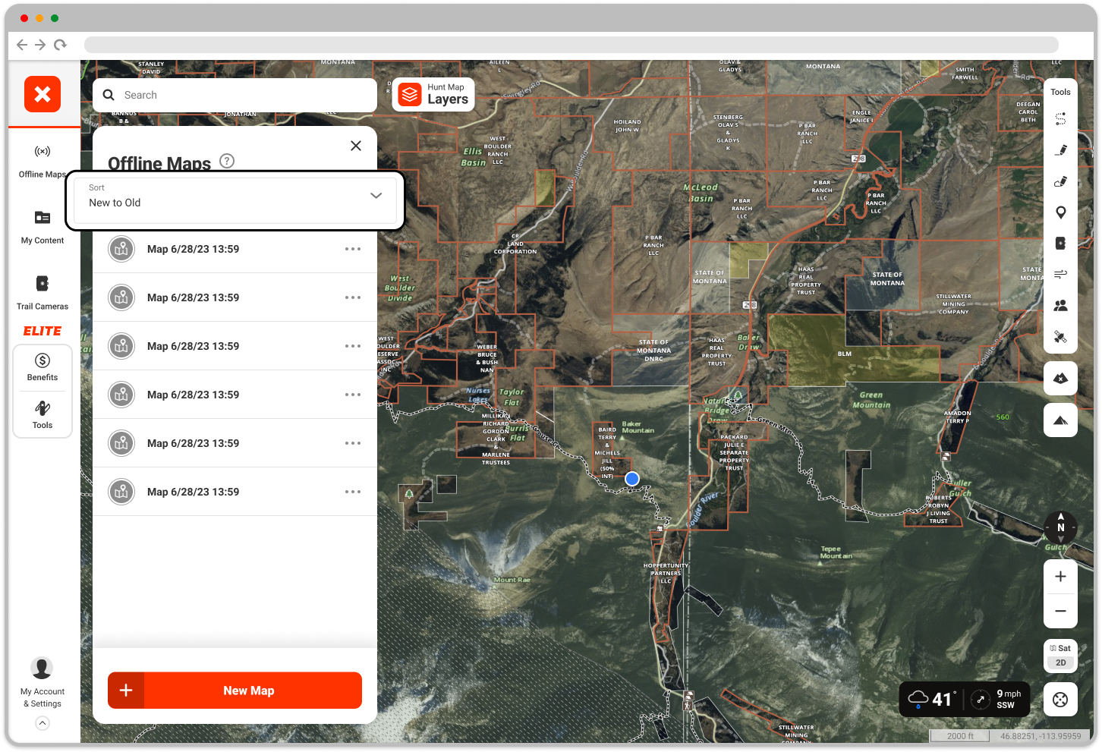The width and height of the screenshot is (1102, 752).
Task: Click the Baker Mountain label
Action: [638, 427]
